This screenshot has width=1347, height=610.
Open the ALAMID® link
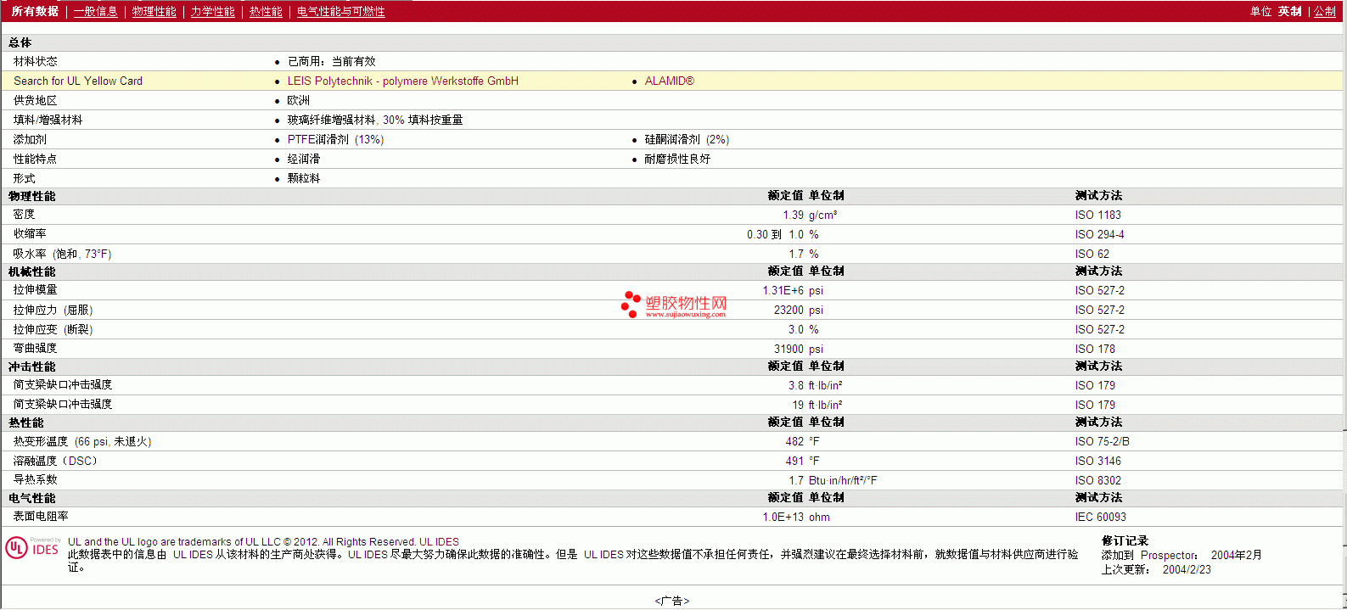[669, 81]
